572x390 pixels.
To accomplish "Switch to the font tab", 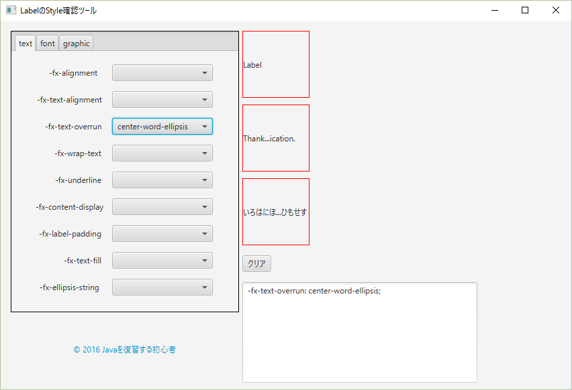I will coord(47,42).
